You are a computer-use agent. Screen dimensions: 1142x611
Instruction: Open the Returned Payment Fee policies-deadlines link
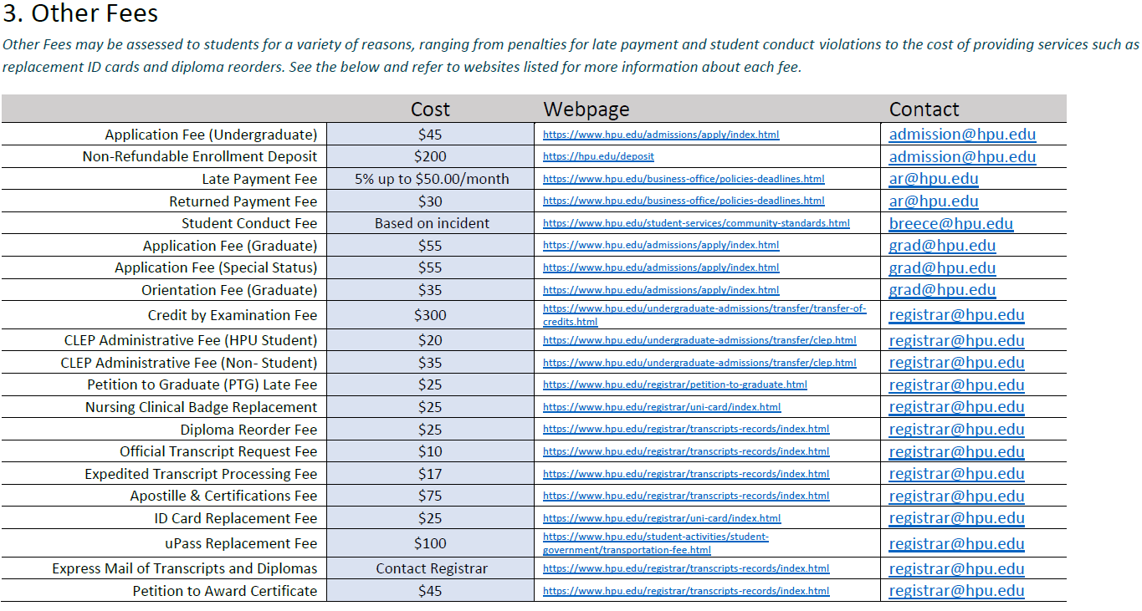[x=684, y=201]
